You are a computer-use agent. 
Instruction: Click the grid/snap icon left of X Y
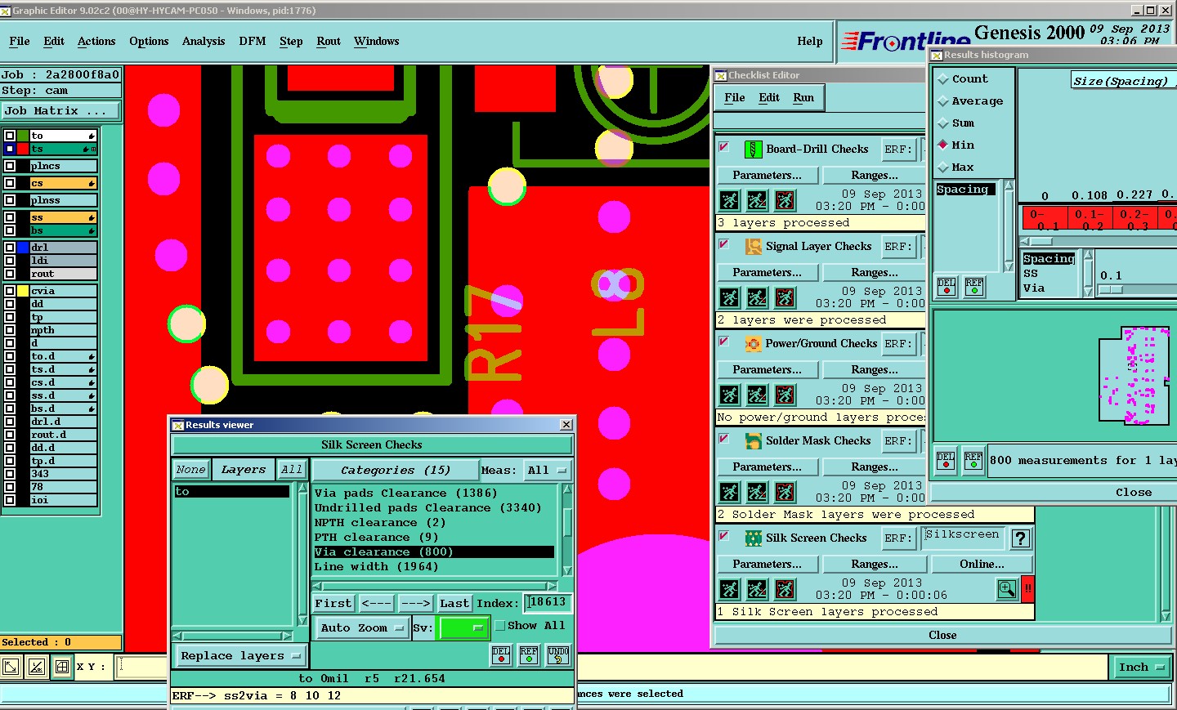coord(62,668)
